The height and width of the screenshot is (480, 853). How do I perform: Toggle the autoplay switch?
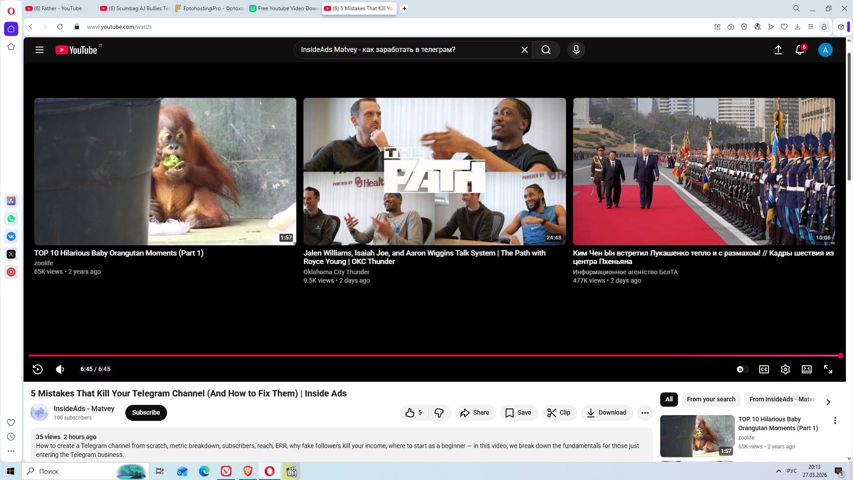pos(742,369)
